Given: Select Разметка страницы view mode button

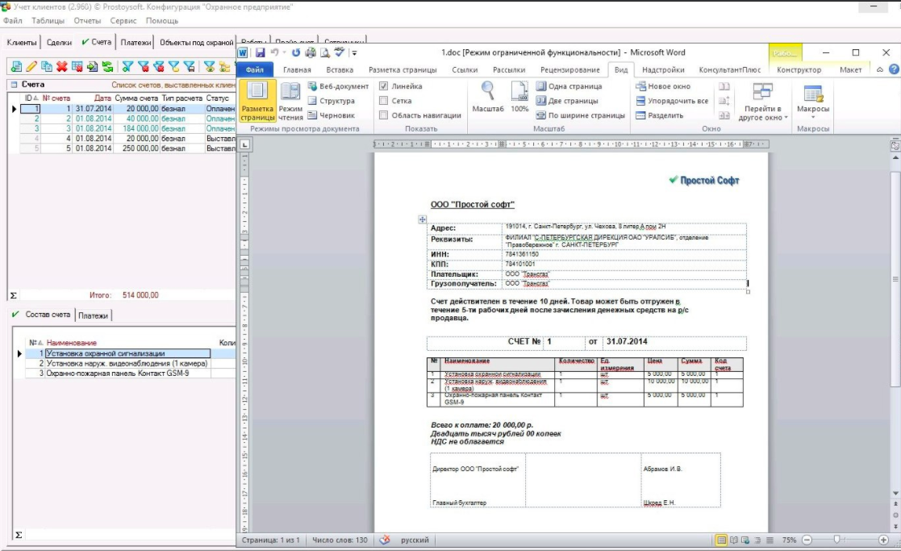Looking at the screenshot, I should (257, 101).
